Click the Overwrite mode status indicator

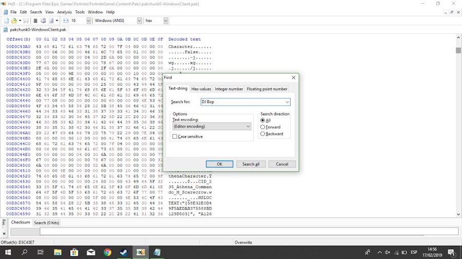click(243, 243)
